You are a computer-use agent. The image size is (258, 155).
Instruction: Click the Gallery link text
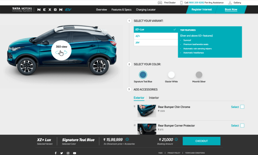[237, 3]
